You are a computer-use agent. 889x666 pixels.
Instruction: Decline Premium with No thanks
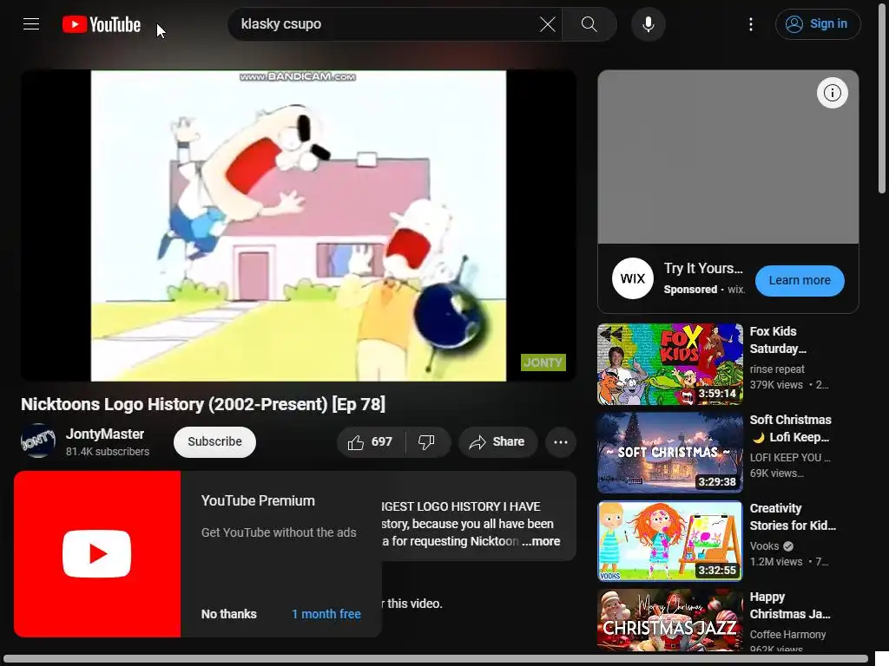click(x=229, y=614)
